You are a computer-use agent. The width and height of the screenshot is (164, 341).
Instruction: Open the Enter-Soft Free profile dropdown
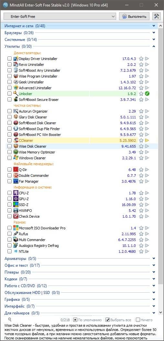pos(60,17)
